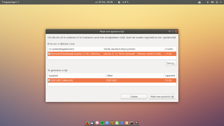The height and width of the screenshot is (126, 224).
Task: Click Versie van besturingssysteem column header
Action: 133,49
